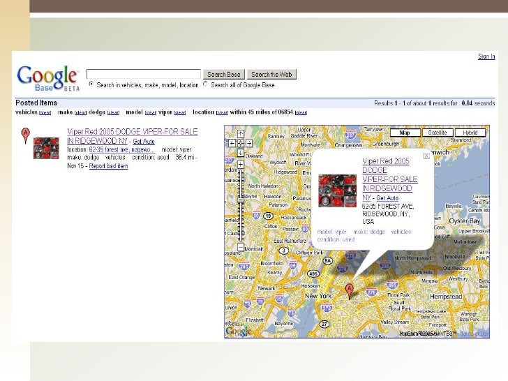Switch to the Satellite view tab
Screen dimensions: 508x381
pyautogui.click(x=438, y=133)
